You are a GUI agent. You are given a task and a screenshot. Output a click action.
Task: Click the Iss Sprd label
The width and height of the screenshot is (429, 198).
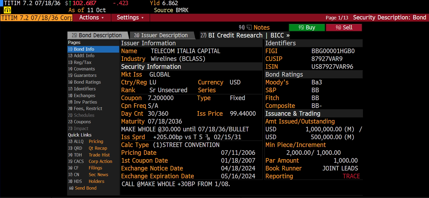pyautogui.click(x=133, y=137)
